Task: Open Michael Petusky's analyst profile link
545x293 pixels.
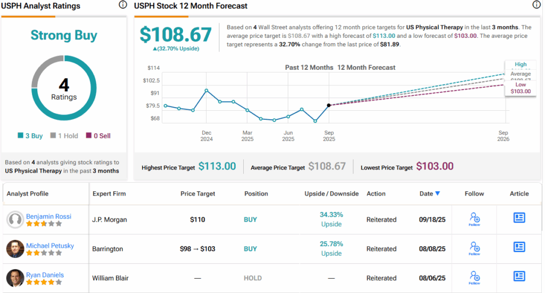Action: pos(50,246)
